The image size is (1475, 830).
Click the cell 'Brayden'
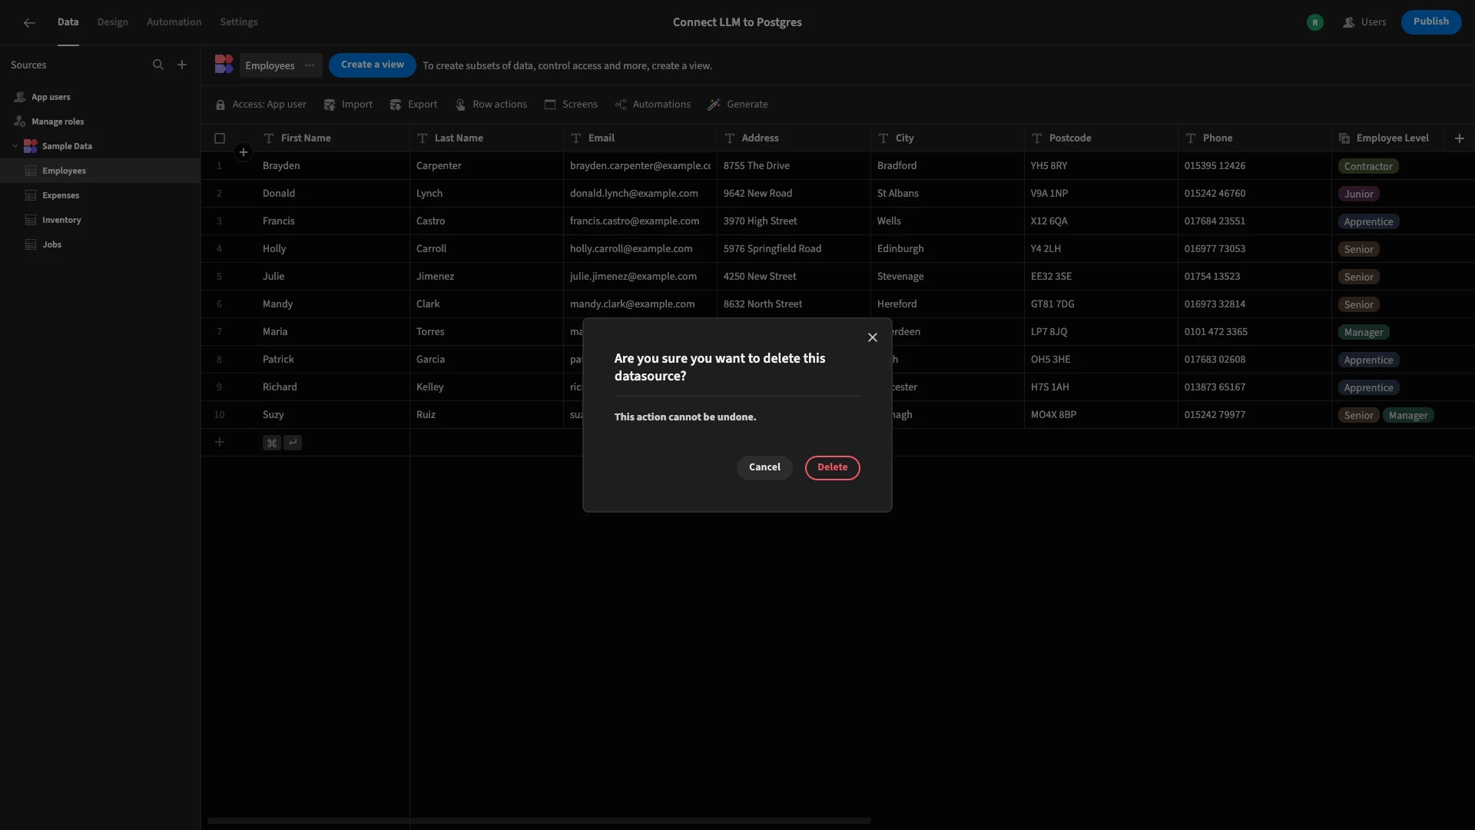coord(333,166)
